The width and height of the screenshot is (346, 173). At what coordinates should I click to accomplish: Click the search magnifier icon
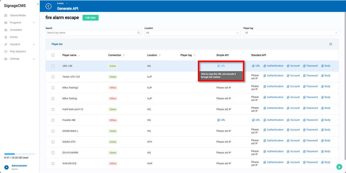click(139, 33)
